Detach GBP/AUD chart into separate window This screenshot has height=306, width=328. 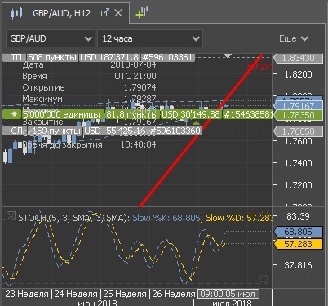(104, 13)
